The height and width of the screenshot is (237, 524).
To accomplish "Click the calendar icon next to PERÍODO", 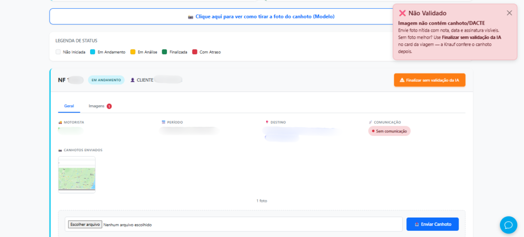I will pyautogui.click(x=163, y=123).
